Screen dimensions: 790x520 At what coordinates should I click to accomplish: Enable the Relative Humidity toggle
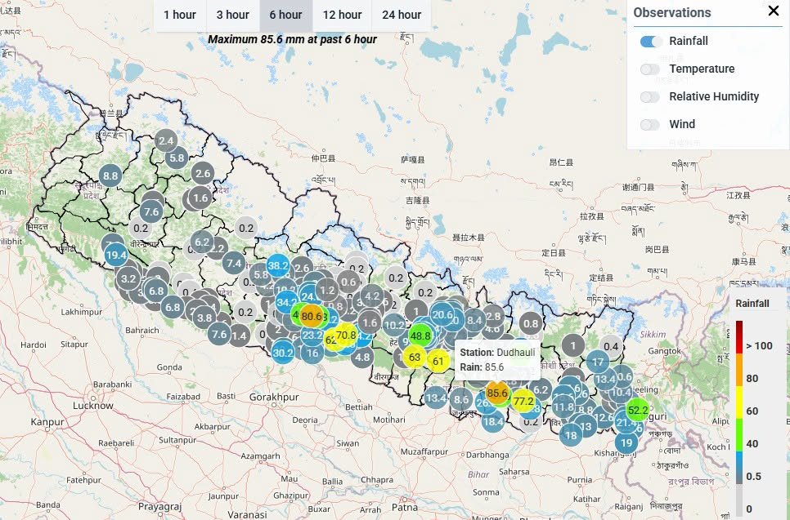click(650, 96)
